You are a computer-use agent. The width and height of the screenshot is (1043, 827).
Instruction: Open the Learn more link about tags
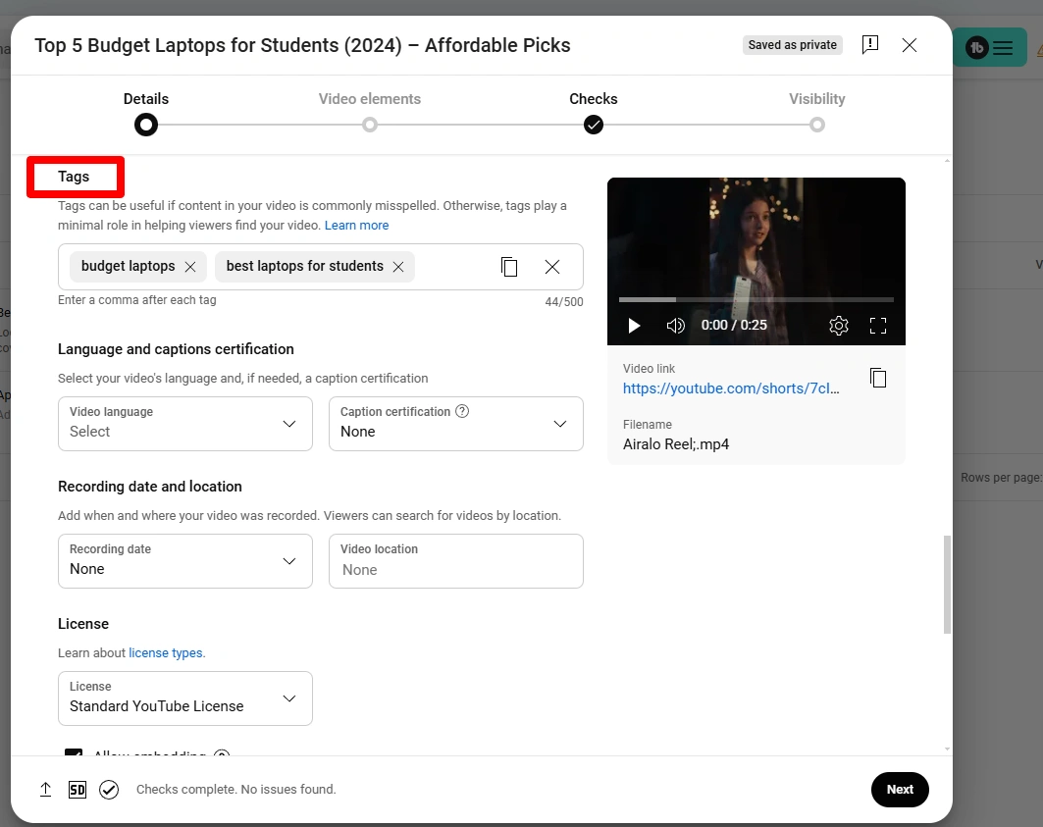click(356, 225)
